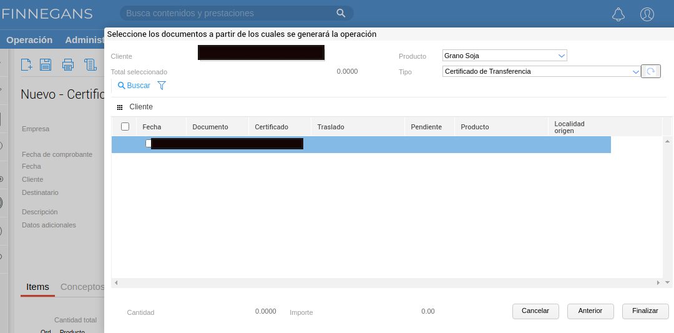Image resolution: width=674 pixels, height=333 pixels.
Task: Click the Finalizar button
Action: pos(645,311)
